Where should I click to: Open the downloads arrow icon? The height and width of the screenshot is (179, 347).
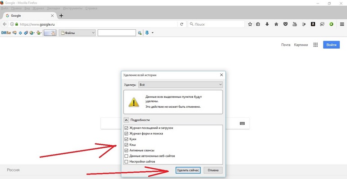(x=267, y=24)
